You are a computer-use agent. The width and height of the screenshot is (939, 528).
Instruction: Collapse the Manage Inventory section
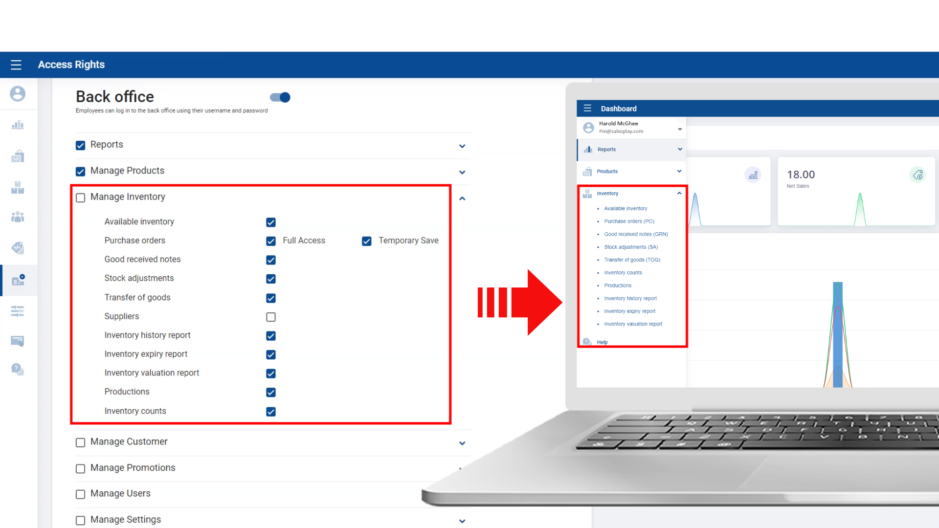point(462,198)
